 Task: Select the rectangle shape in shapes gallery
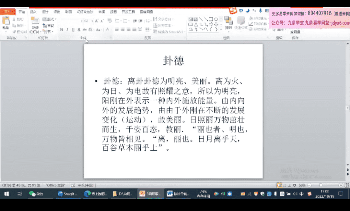coord(211,19)
